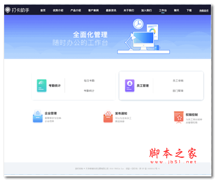The image size is (216, 181).
Task: Select the 加入我们 menu item
Action: pyautogui.click(x=147, y=10)
